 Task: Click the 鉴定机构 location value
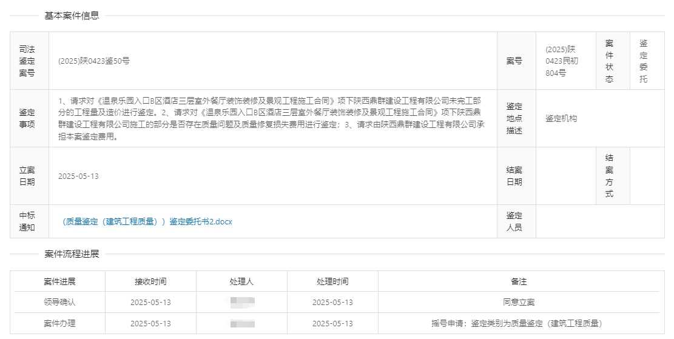pyautogui.click(x=561, y=119)
